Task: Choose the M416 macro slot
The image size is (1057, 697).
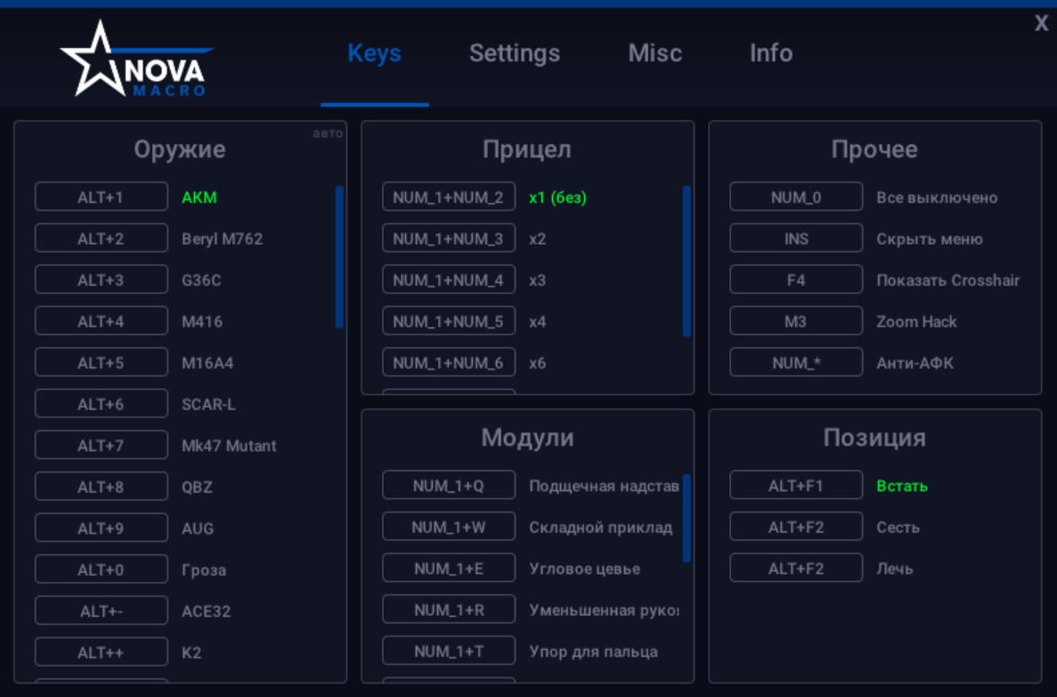Action: coord(101,320)
